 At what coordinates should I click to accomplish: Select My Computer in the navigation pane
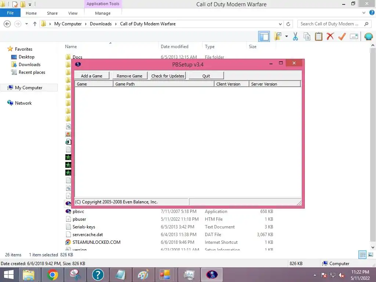[29, 87]
